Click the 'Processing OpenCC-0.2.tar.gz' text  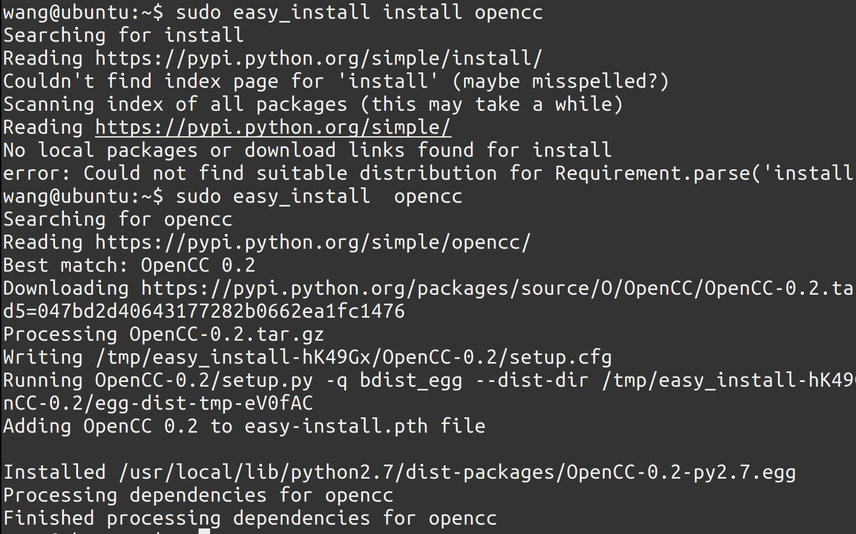tap(163, 334)
